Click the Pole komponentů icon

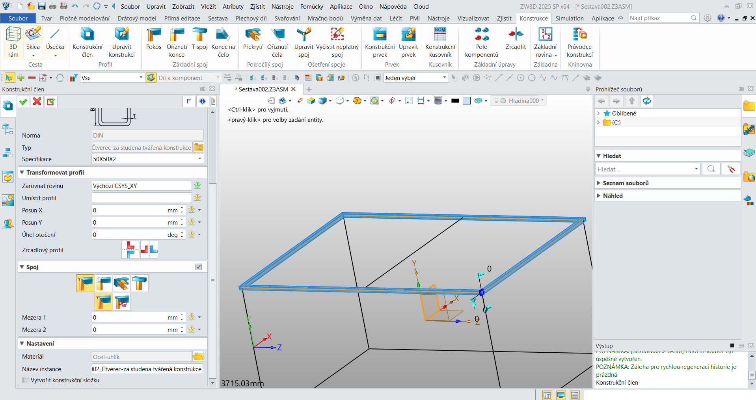482,42
